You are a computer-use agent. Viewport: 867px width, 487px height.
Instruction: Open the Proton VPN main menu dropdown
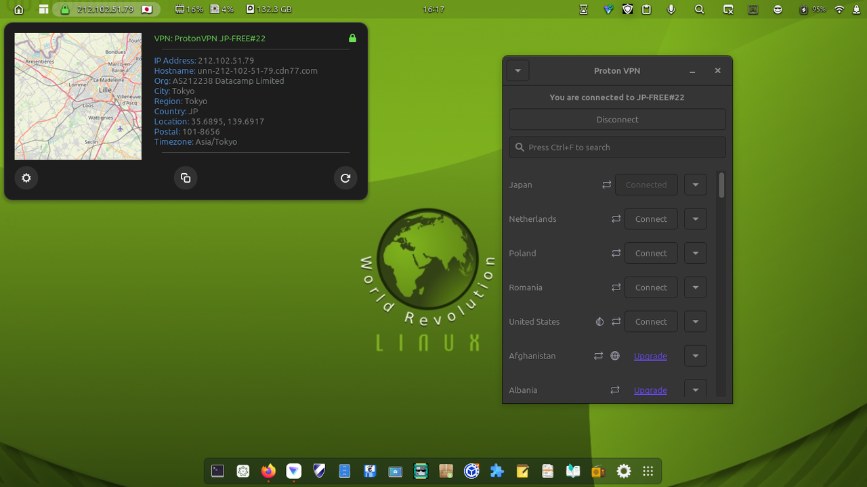pyautogui.click(x=517, y=70)
